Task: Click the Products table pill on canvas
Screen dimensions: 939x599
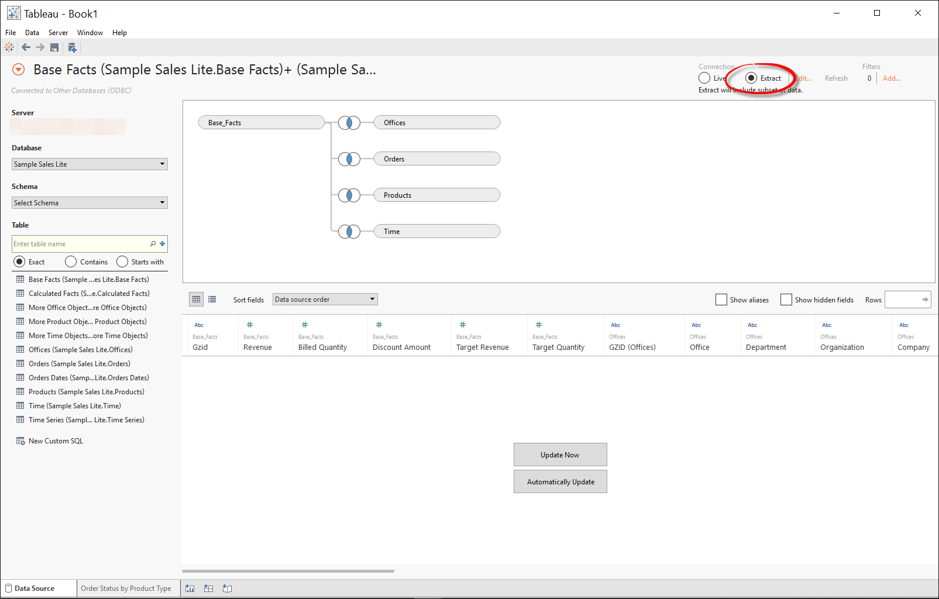Action: click(437, 195)
